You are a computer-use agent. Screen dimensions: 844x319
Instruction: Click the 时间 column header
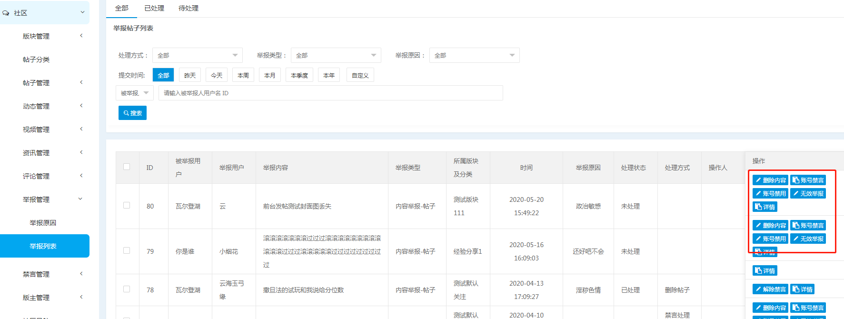click(526, 168)
